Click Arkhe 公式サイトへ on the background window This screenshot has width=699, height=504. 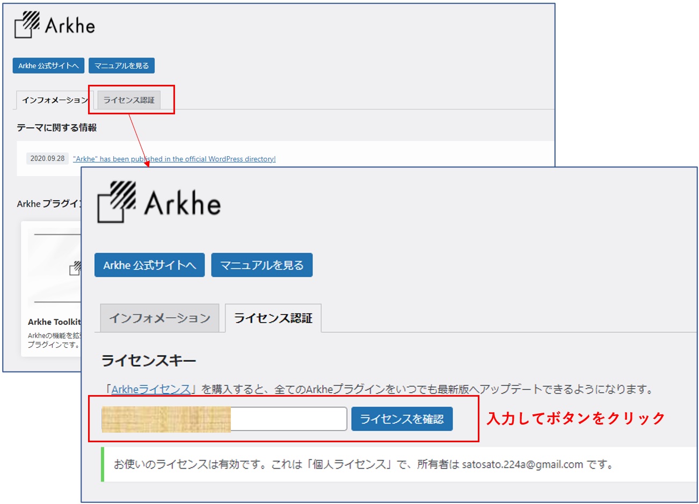tap(48, 65)
